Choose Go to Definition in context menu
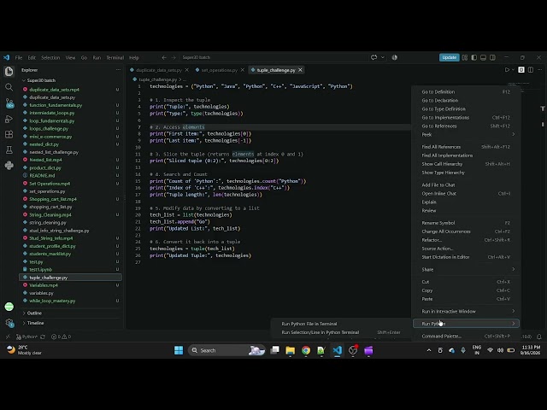 [x=466, y=91]
